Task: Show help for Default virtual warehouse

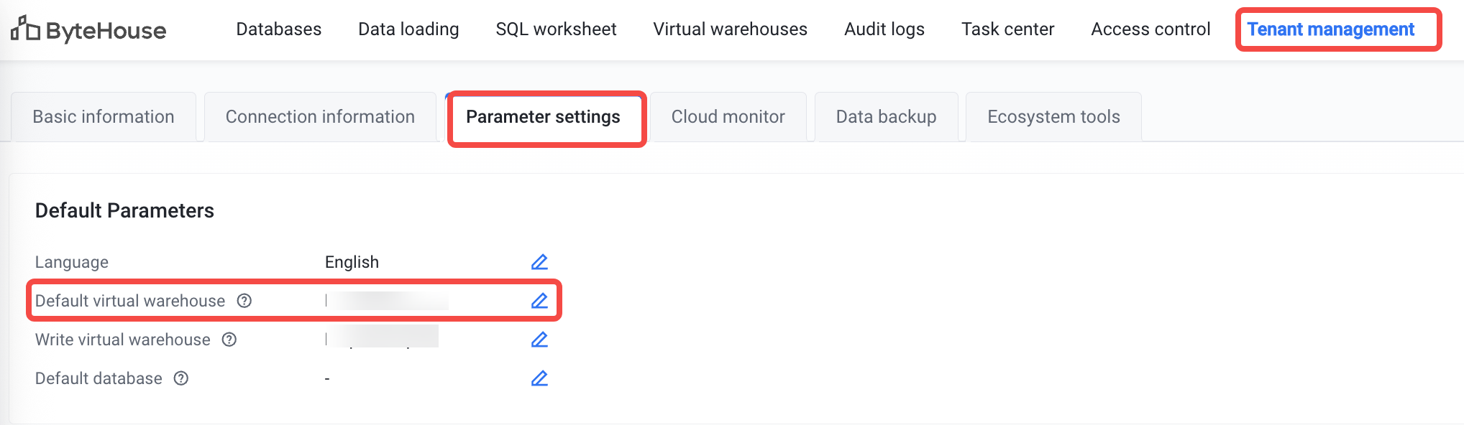Action: pos(244,301)
